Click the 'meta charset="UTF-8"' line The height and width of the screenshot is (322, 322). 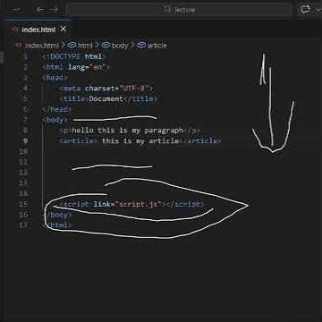click(x=106, y=89)
